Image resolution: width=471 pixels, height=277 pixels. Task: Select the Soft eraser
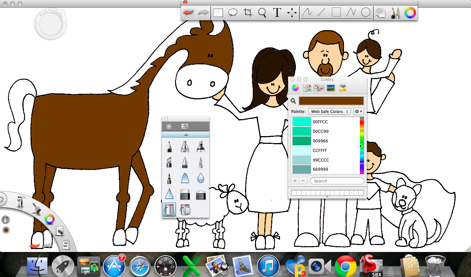(x=201, y=195)
